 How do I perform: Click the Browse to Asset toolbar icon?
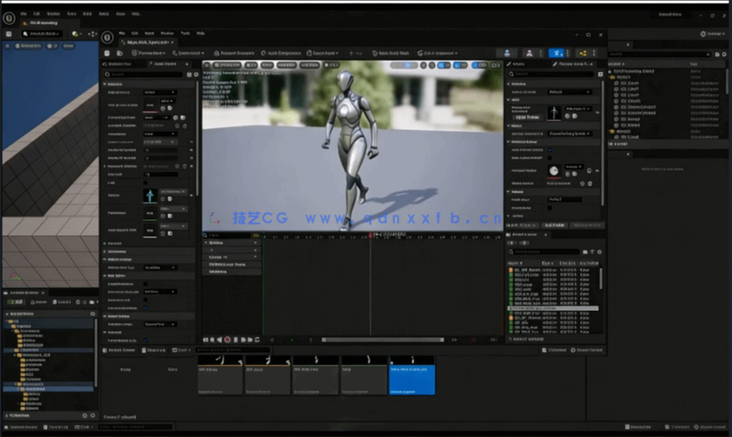122,52
